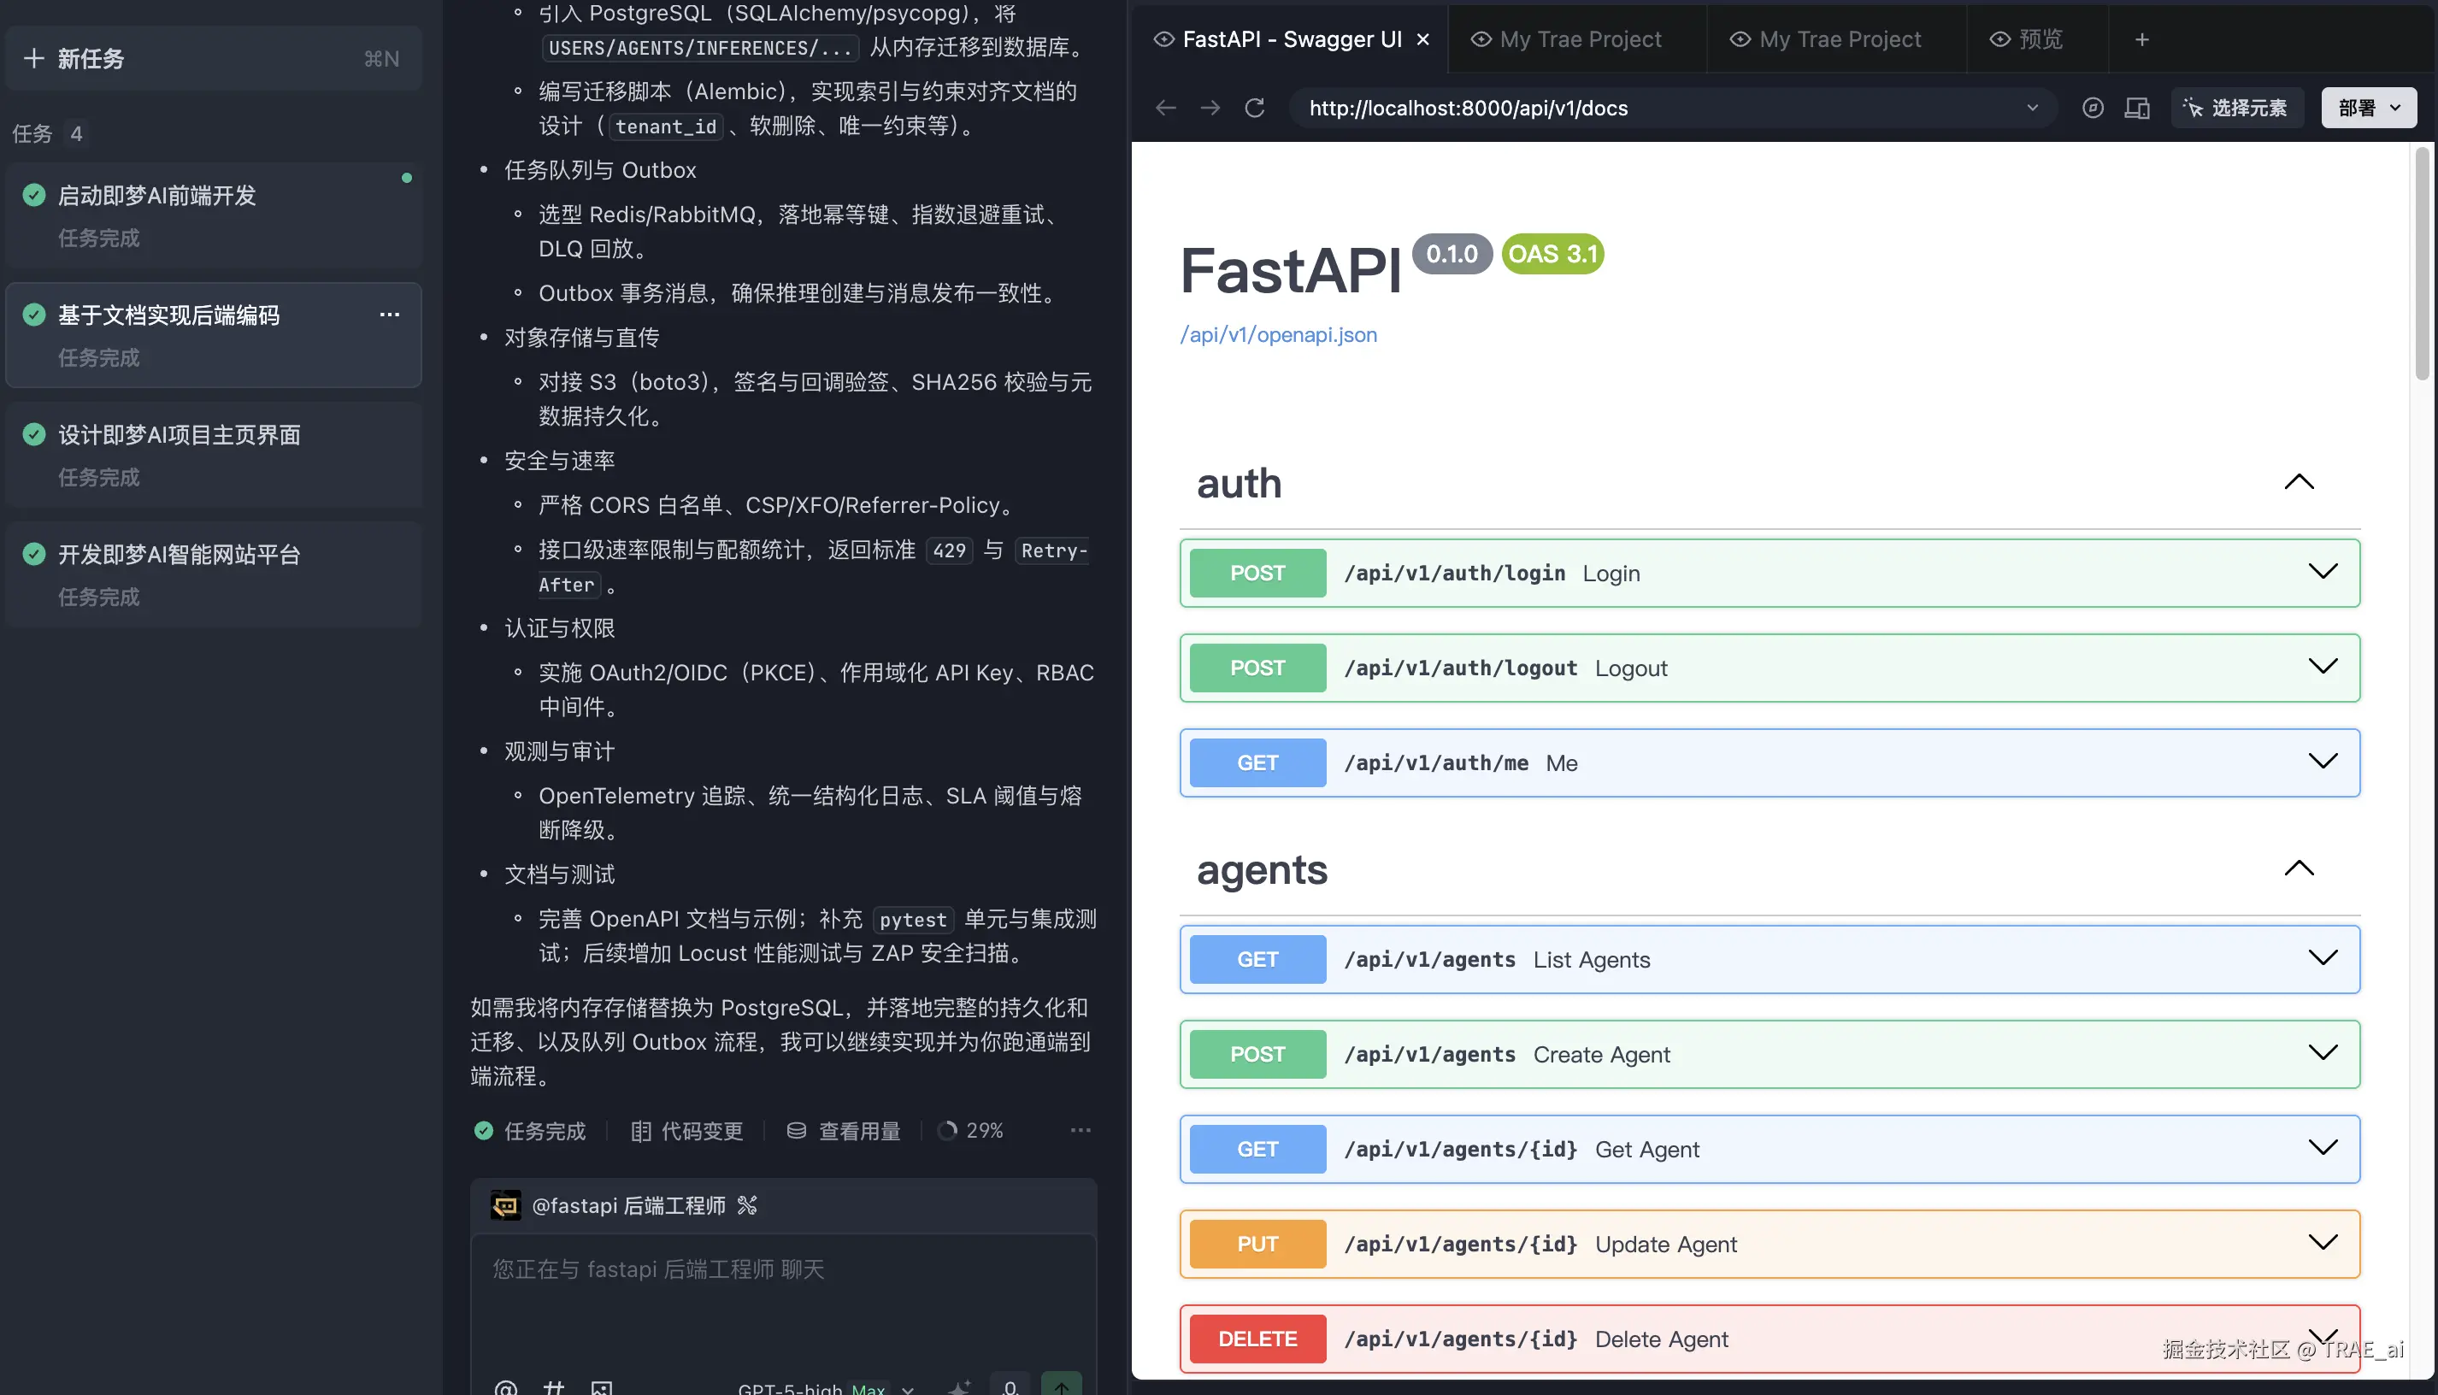Click the browser reload icon
Screen dimensions: 2438x1395
1254,109
